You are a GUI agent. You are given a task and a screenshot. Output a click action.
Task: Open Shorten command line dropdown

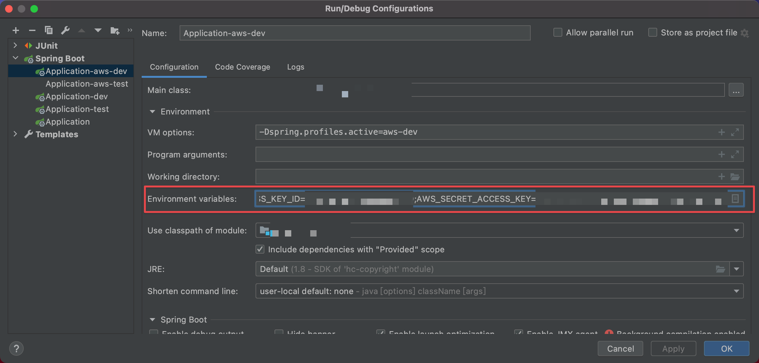(736, 291)
